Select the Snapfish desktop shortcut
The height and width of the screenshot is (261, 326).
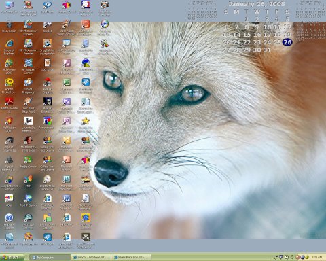(x=48, y=47)
